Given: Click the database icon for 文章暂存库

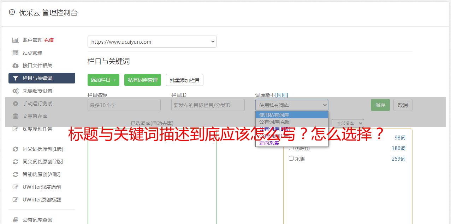Looking at the screenshot, I should (16, 116).
